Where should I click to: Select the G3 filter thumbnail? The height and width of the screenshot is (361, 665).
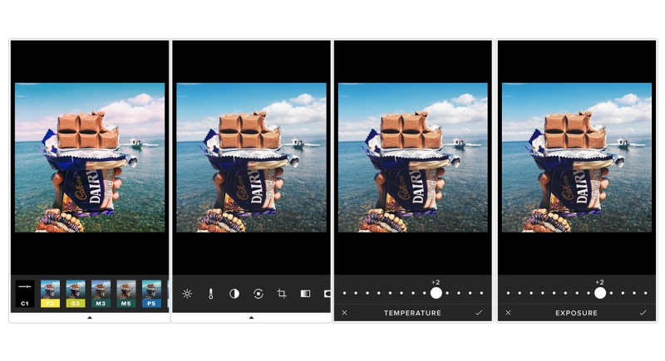[76, 294]
